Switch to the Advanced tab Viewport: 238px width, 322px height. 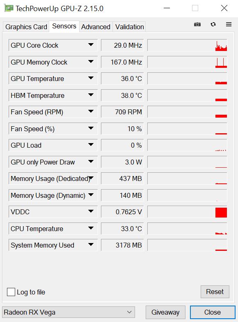(x=96, y=27)
